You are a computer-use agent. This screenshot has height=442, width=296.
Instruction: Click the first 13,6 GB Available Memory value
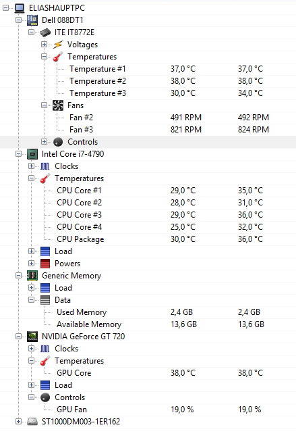click(x=183, y=324)
